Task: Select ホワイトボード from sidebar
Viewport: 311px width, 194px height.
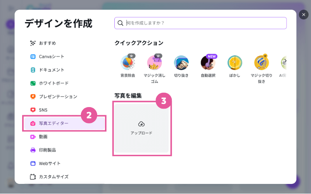Action: click(53, 83)
